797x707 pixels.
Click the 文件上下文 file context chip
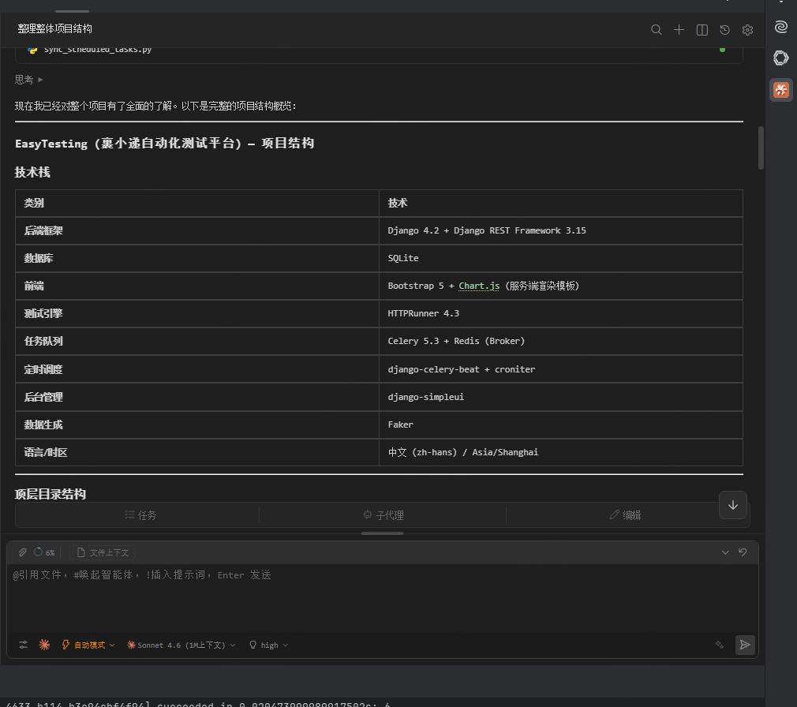pyautogui.click(x=103, y=552)
